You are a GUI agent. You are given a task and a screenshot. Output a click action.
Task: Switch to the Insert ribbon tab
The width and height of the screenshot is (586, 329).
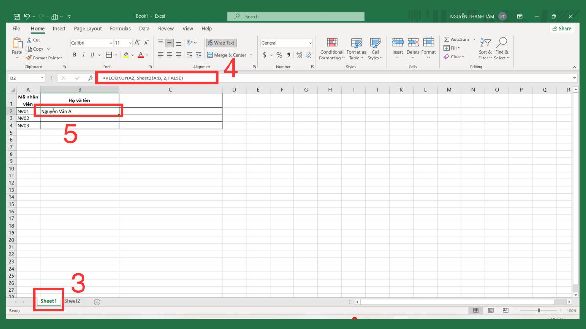pyautogui.click(x=59, y=29)
